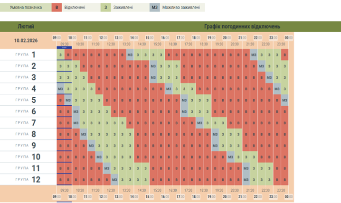Image resolution: width=341 pixels, height=203 pixels.
Task: Click the first З cell in Група 1
Action: click(x=60, y=55)
